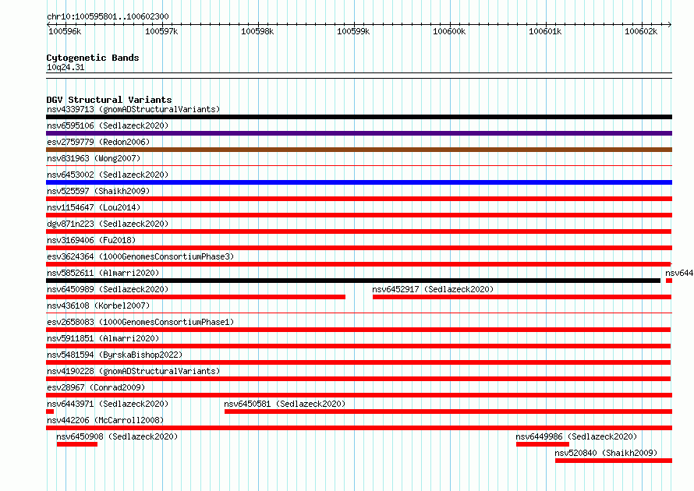
Task: Select nsv5852611 (Almarri2020) label
Action: pos(103,273)
